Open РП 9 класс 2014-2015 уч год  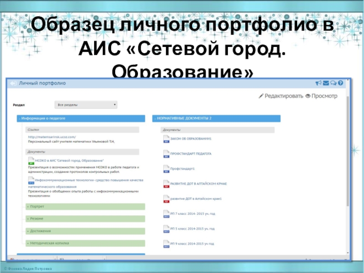click(x=192, y=244)
